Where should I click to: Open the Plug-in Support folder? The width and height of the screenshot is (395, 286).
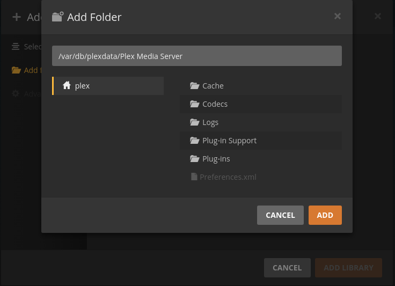[261, 141]
